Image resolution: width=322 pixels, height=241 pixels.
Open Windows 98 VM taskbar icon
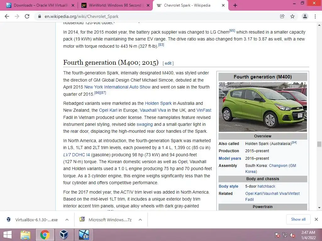[x=84, y=235]
